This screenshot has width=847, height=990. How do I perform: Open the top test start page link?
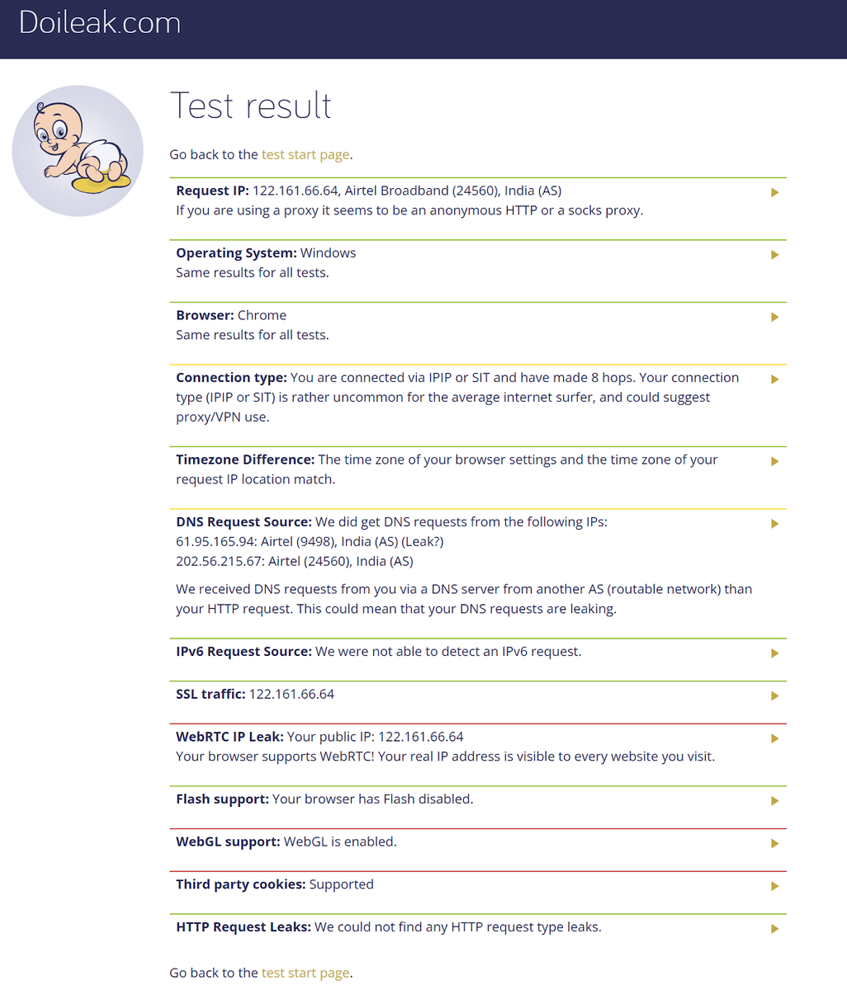click(305, 154)
